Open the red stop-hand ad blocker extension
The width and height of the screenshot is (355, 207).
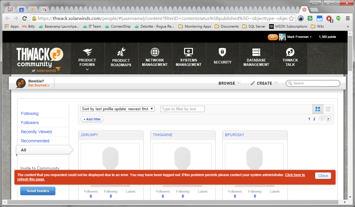(x=329, y=19)
